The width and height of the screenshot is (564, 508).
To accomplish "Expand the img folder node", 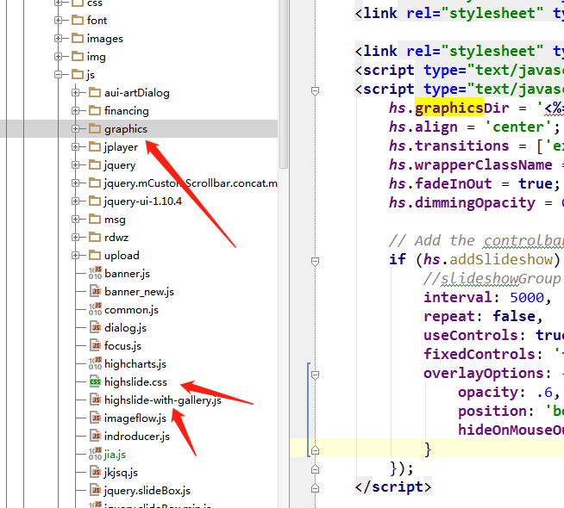I will coord(58,56).
